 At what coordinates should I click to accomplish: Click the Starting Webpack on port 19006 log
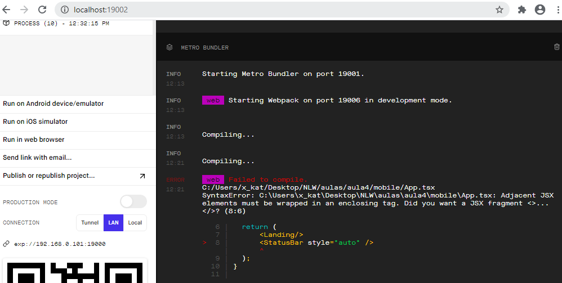(340, 100)
